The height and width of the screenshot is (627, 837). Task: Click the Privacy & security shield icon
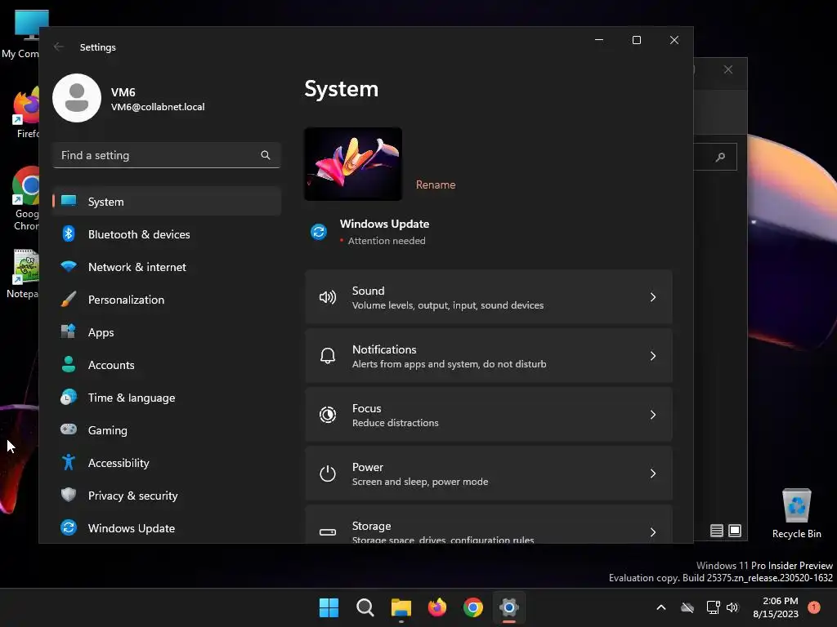[x=69, y=495]
